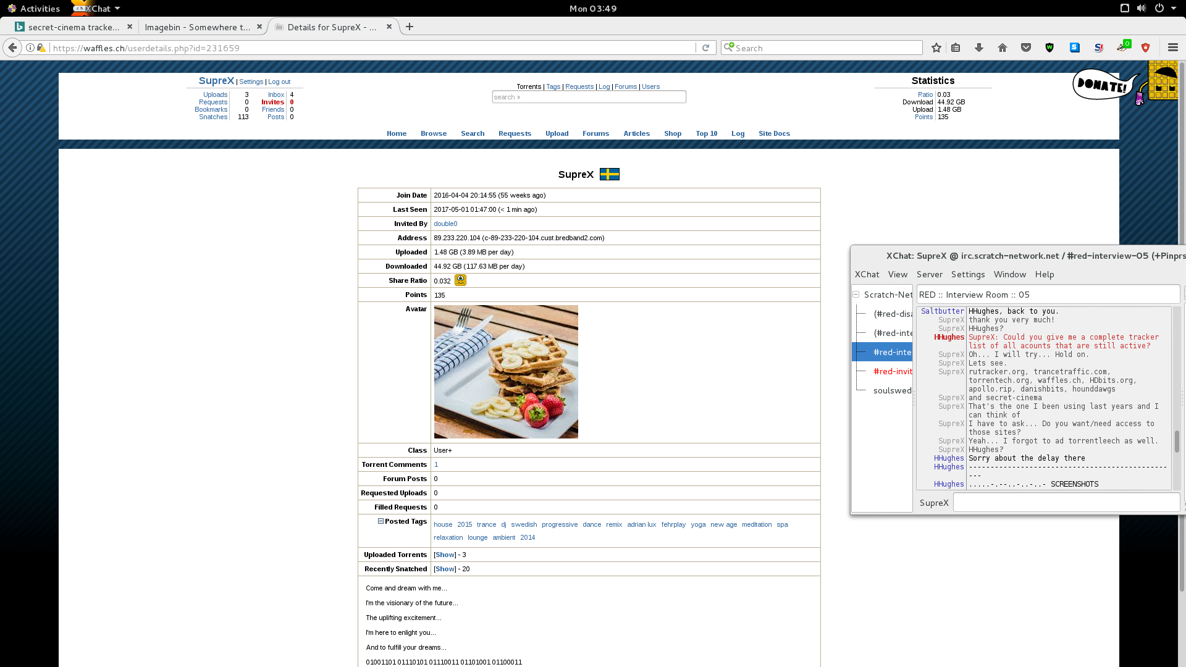Open the Settings menu in XChat
The image size is (1186, 667).
tap(967, 274)
